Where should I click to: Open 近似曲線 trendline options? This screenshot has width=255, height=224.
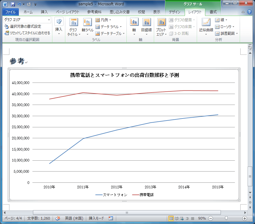[206, 27]
